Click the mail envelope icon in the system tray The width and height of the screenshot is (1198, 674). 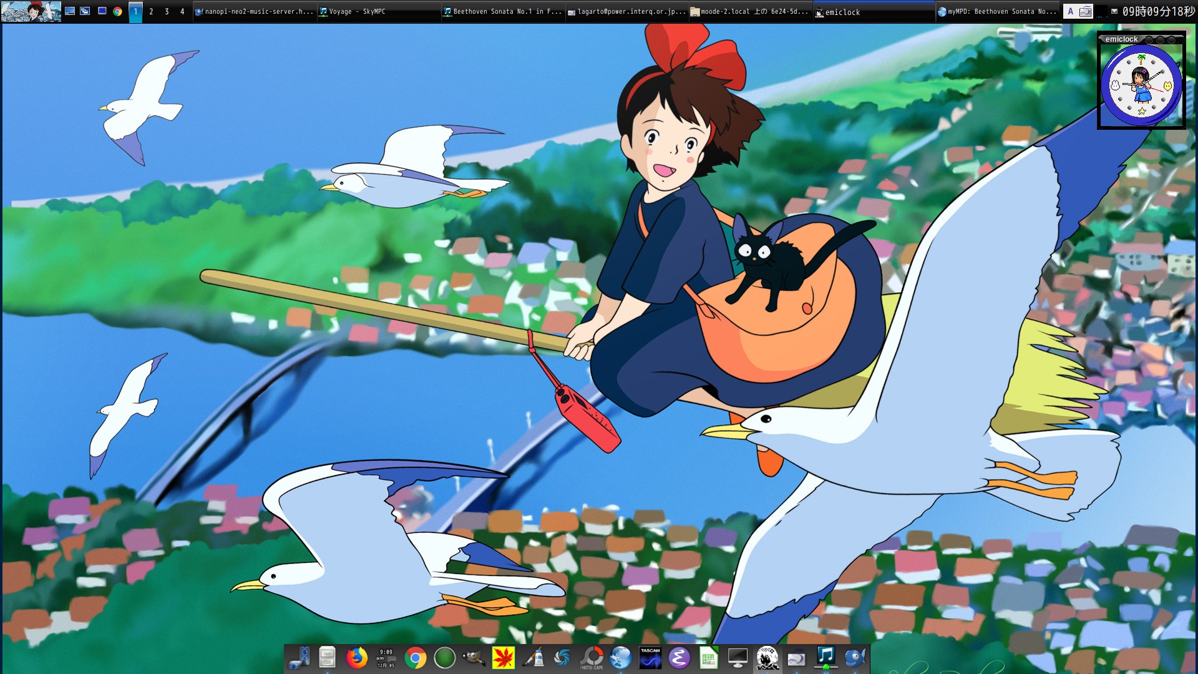(1114, 11)
